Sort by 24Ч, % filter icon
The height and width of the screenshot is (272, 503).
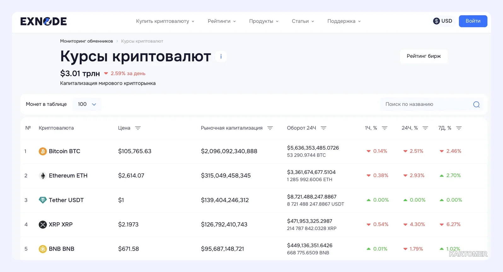425,128
